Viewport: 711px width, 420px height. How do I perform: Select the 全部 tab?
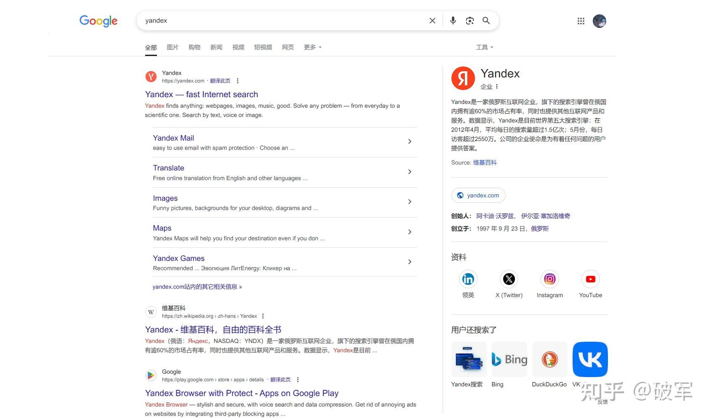point(151,48)
